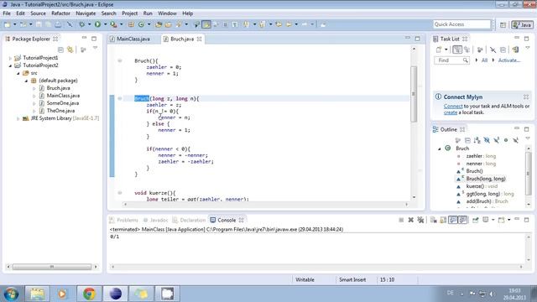Toggle Focus on Workweek in Task List
Viewport: 537px width, 302px height.
point(480,49)
